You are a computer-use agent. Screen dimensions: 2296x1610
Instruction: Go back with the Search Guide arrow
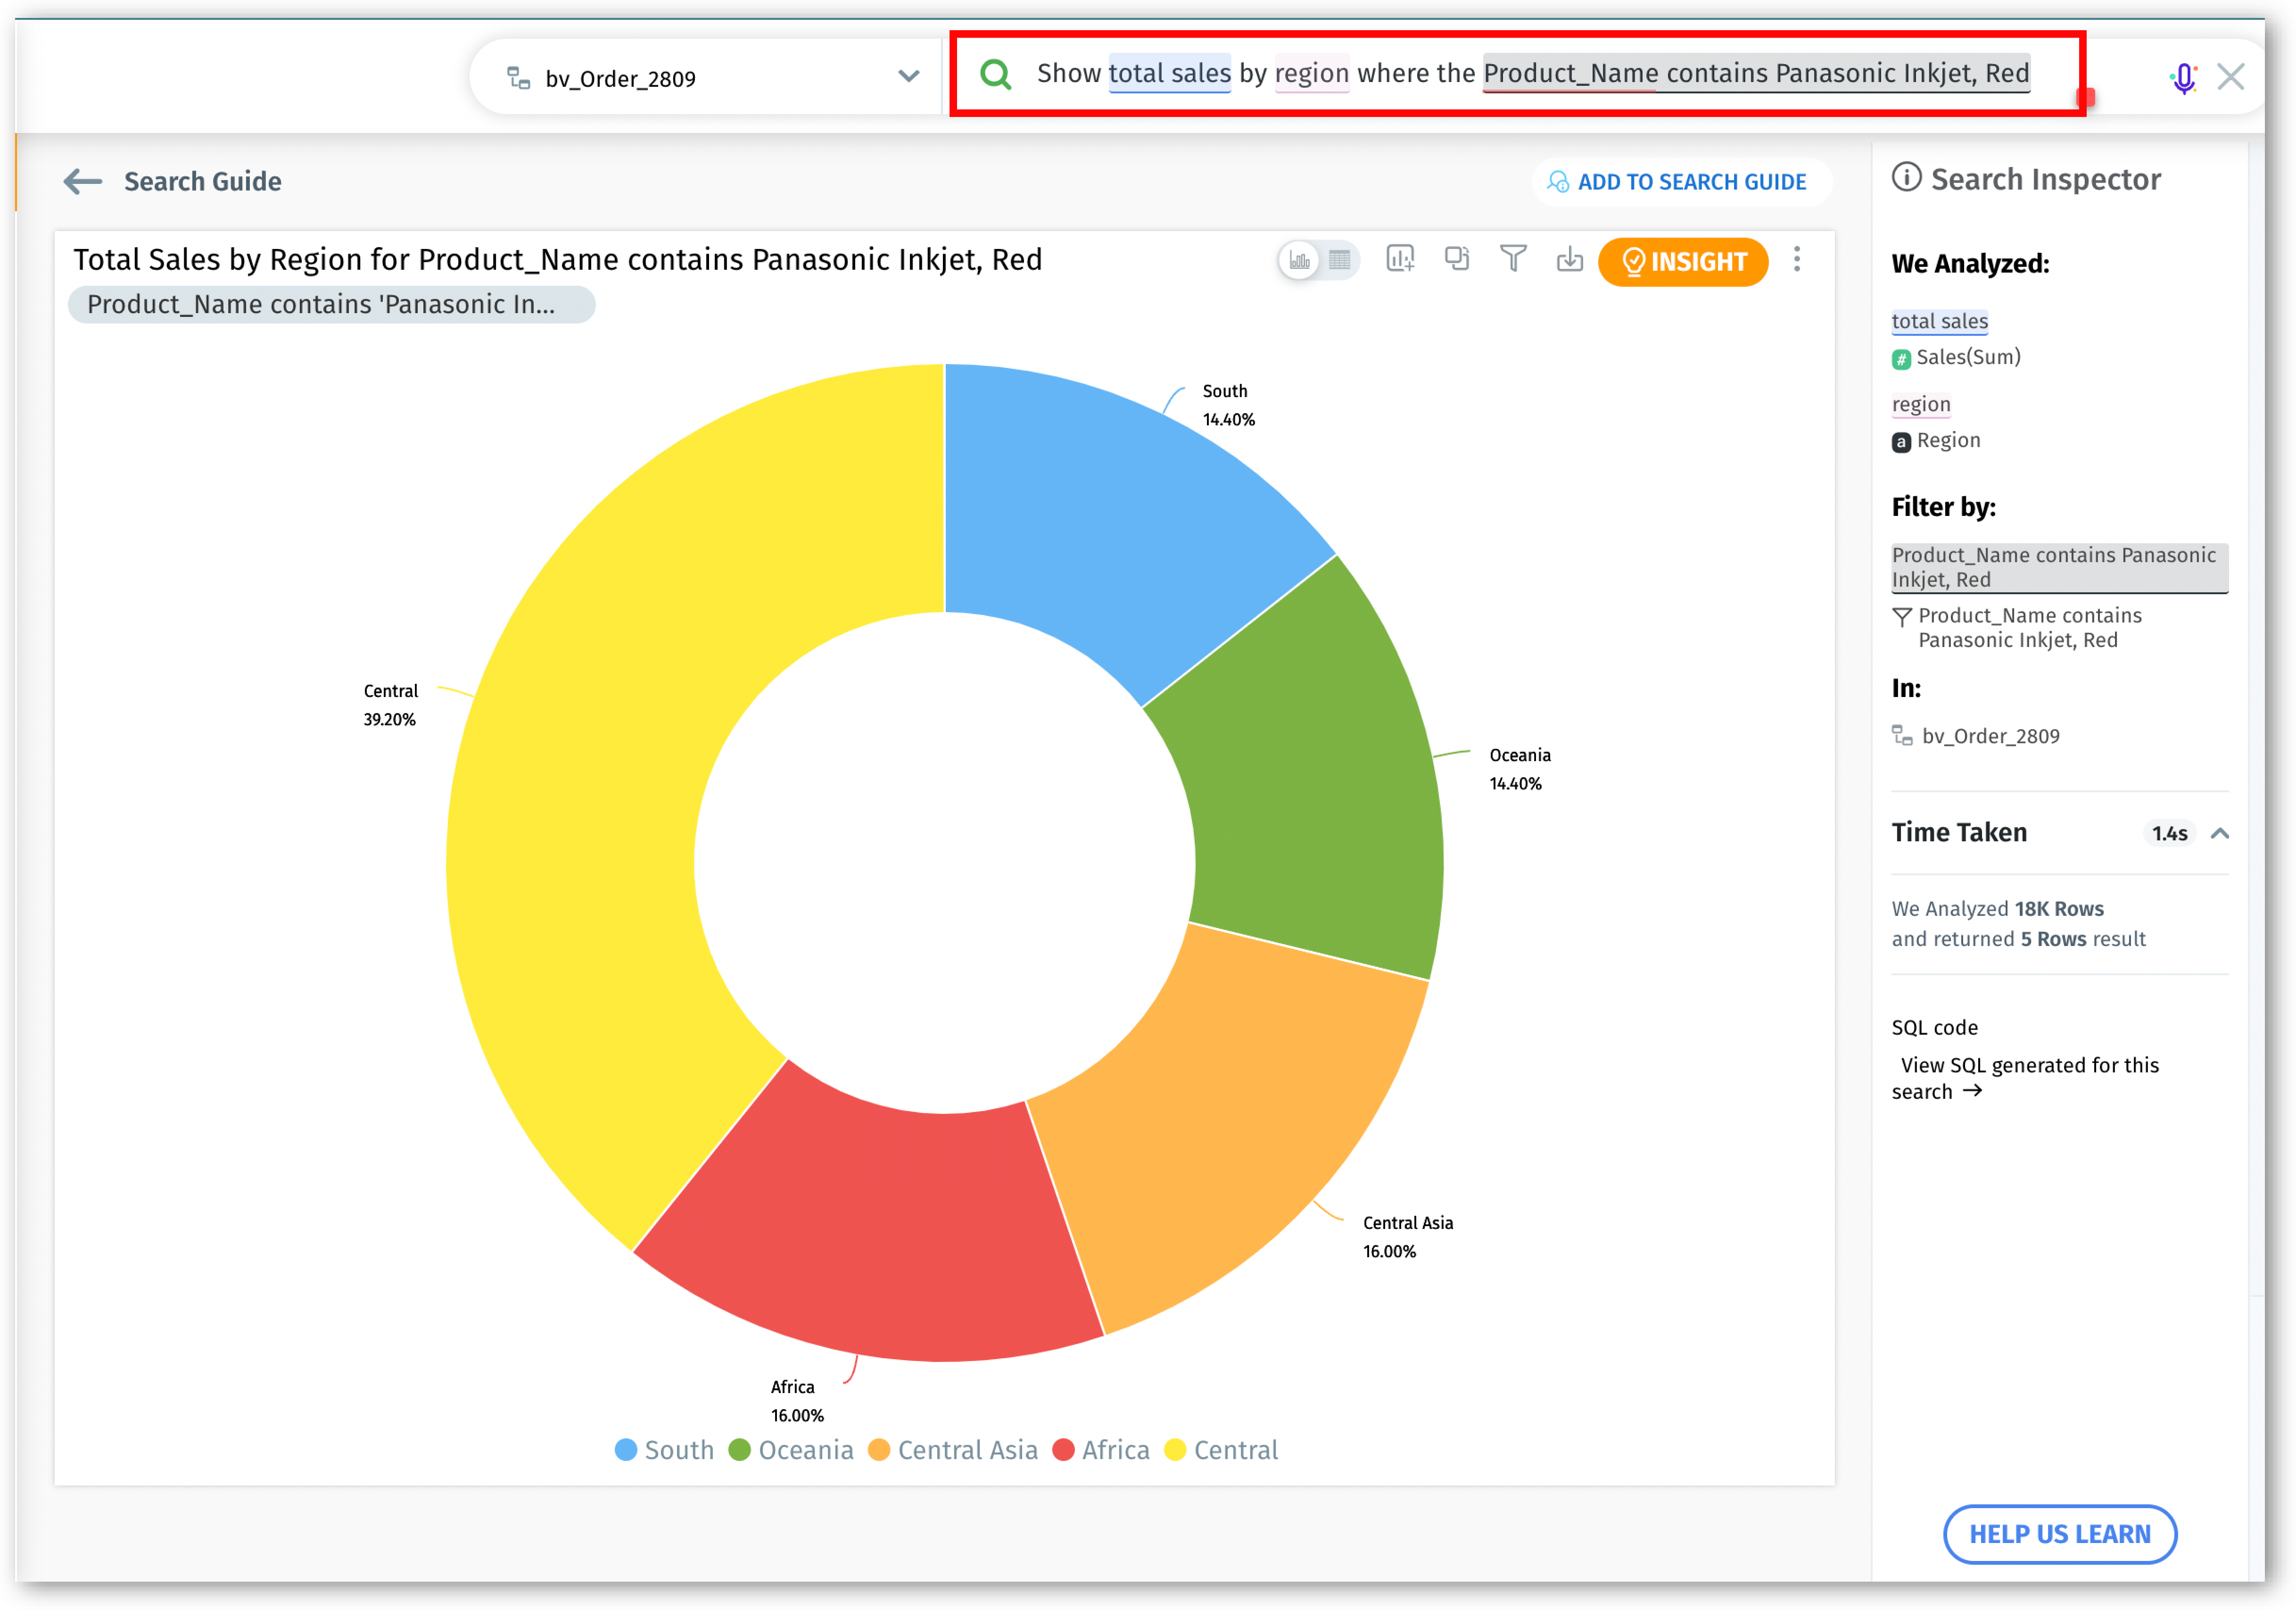83,181
